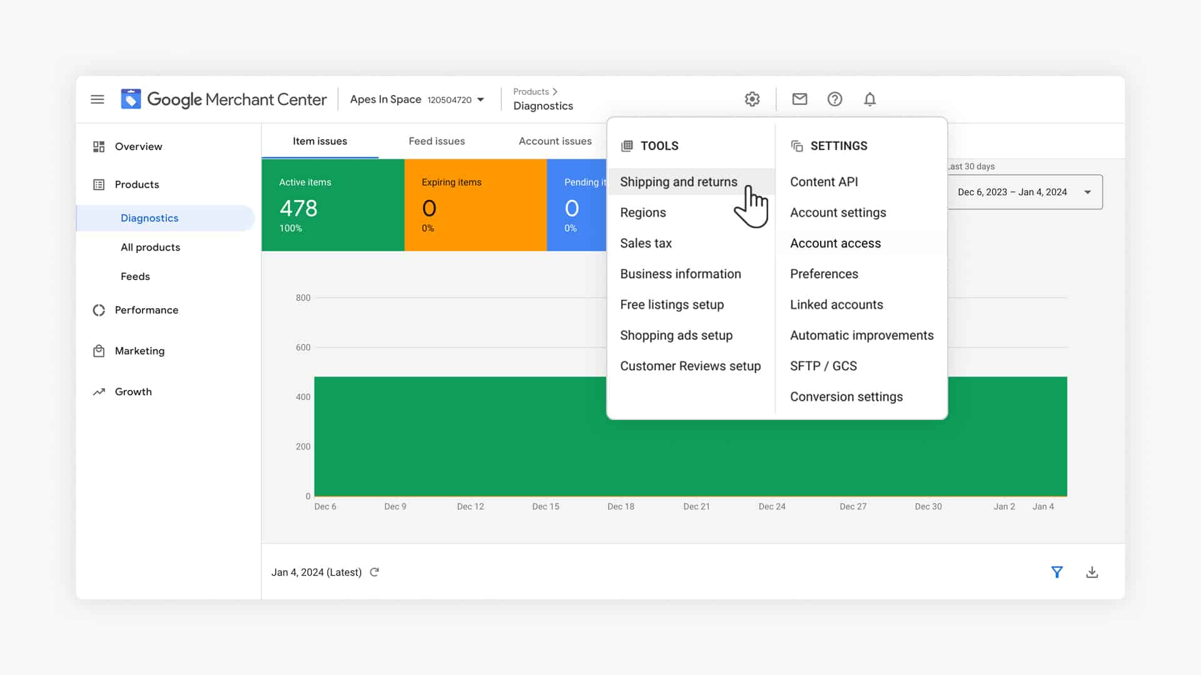Click the Overview dashboard icon
This screenshot has width=1201, height=675.
(x=99, y=146)
